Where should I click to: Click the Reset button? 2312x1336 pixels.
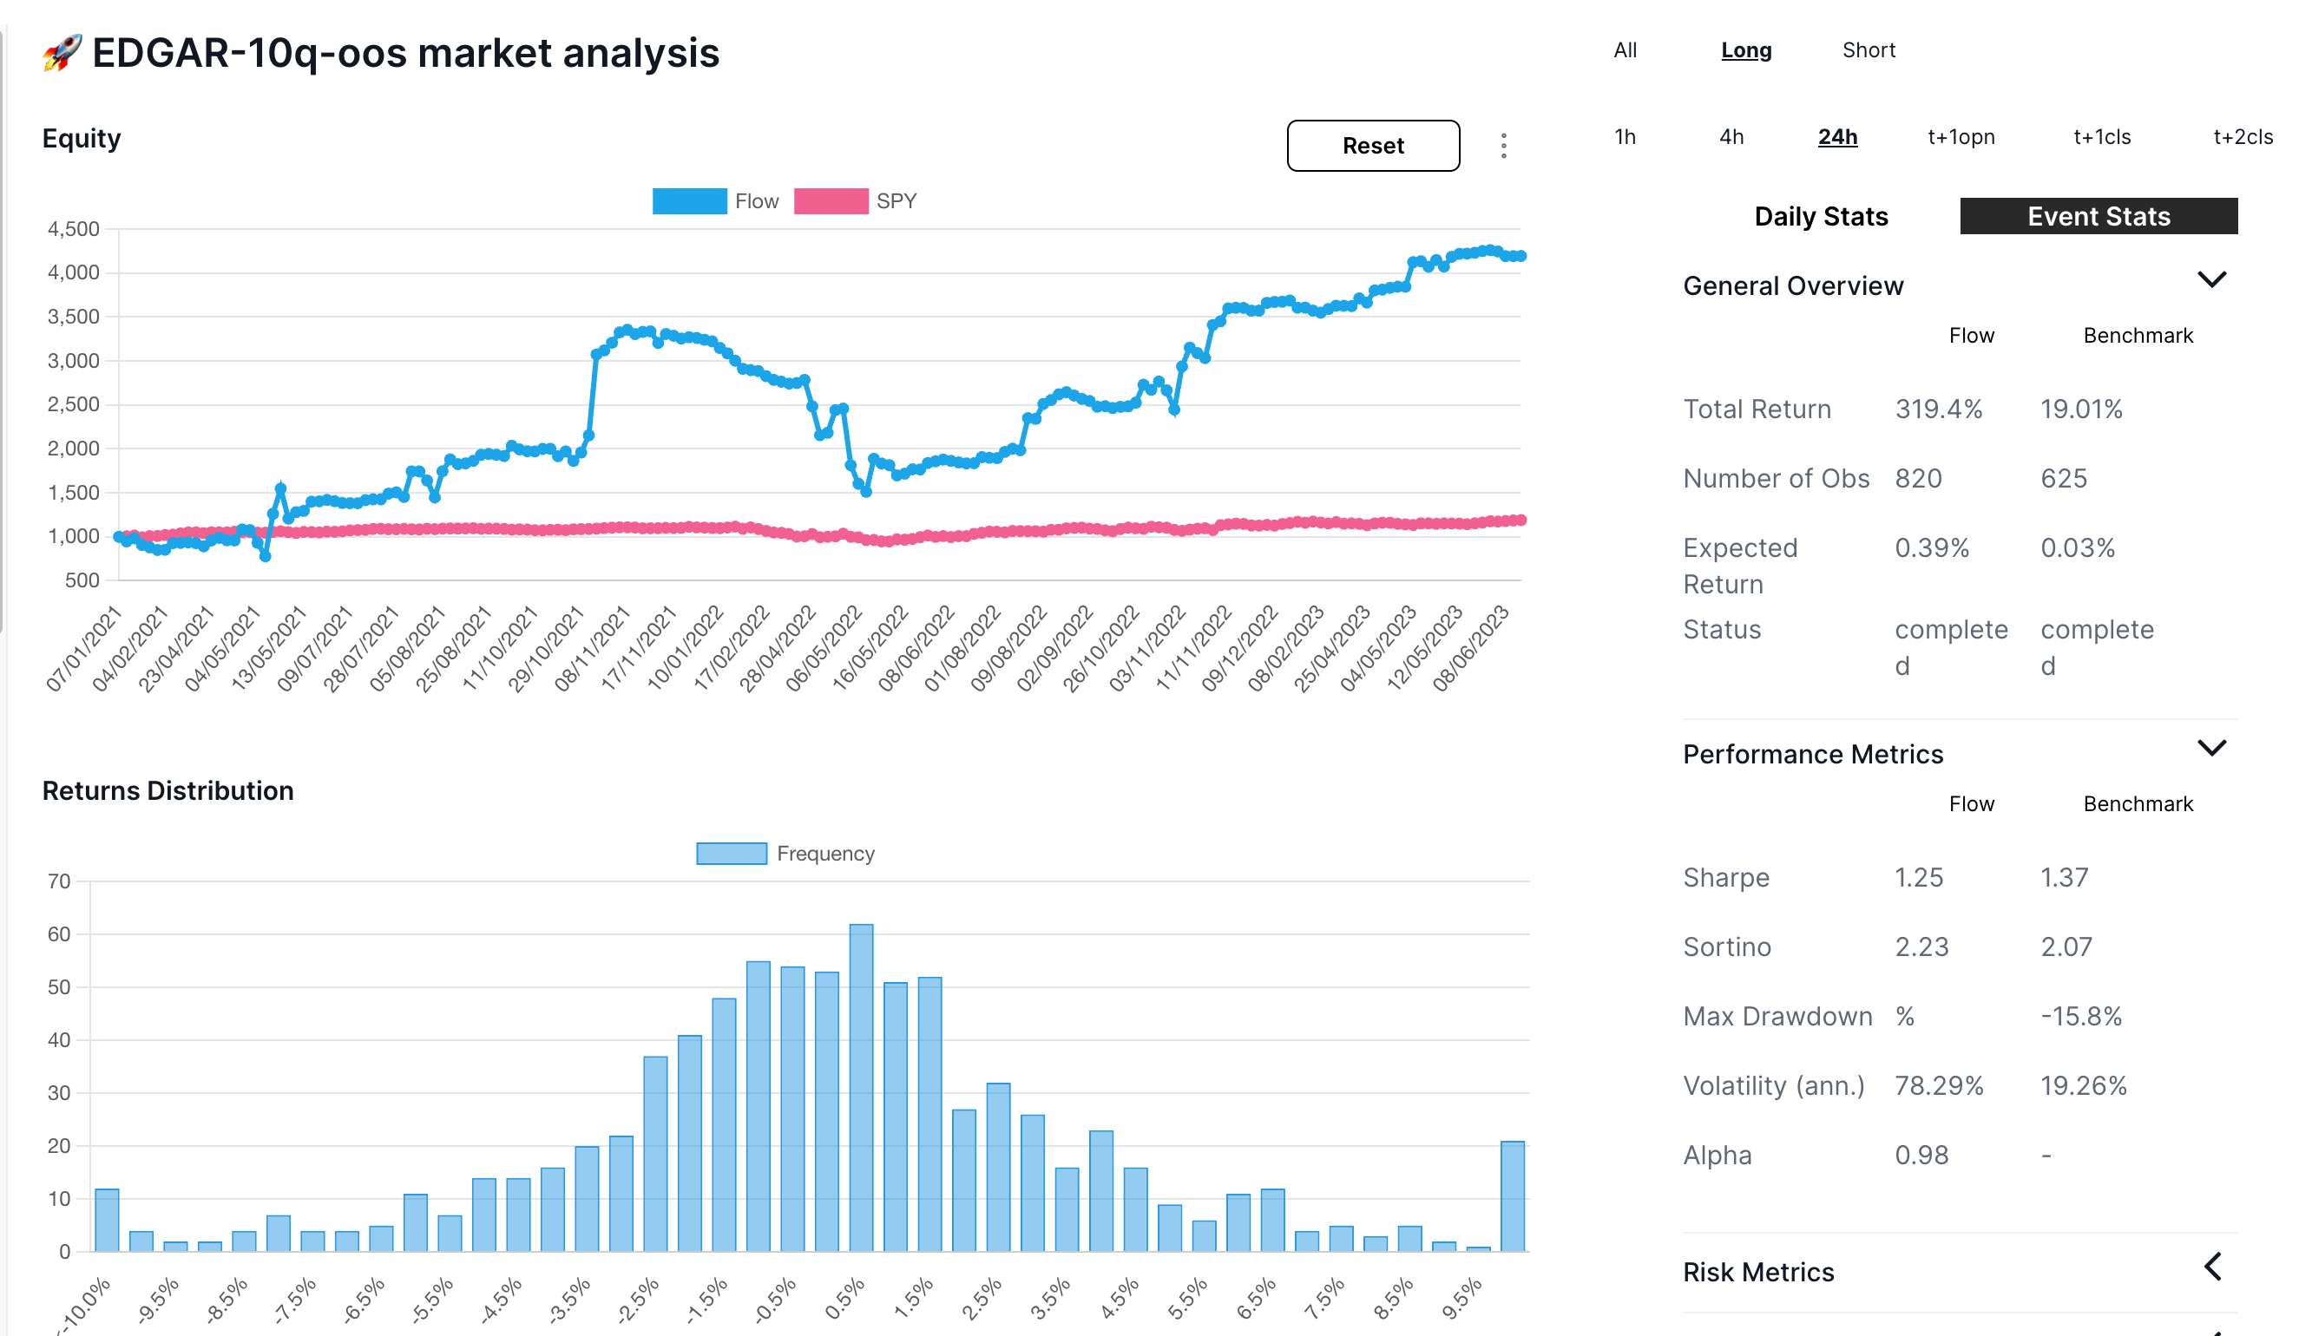point(1372,146)
